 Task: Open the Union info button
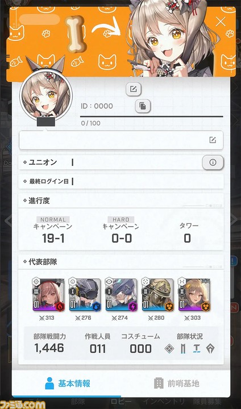213,162
